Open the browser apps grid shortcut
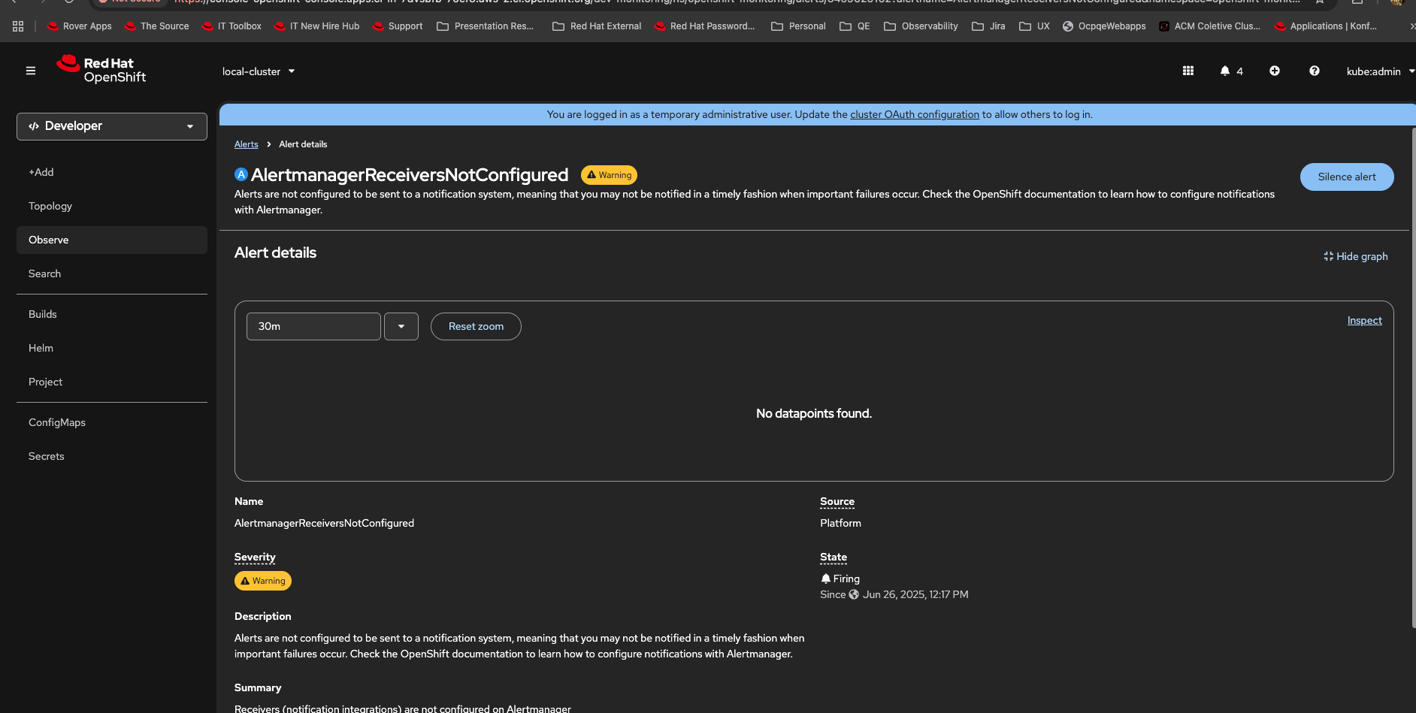 tap(18, 26)
